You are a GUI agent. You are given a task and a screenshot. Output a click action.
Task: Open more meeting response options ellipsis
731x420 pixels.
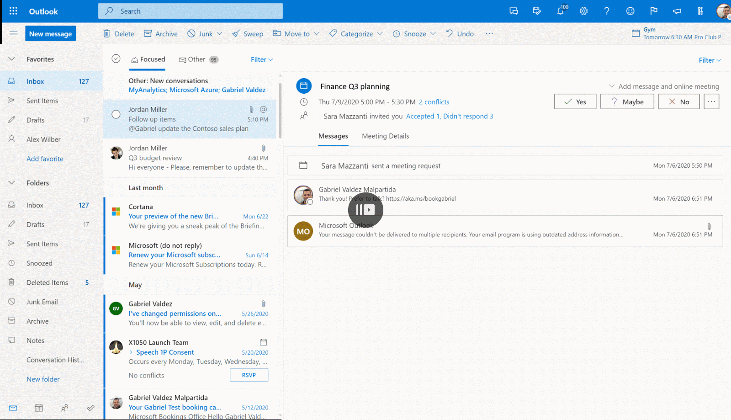711,101
